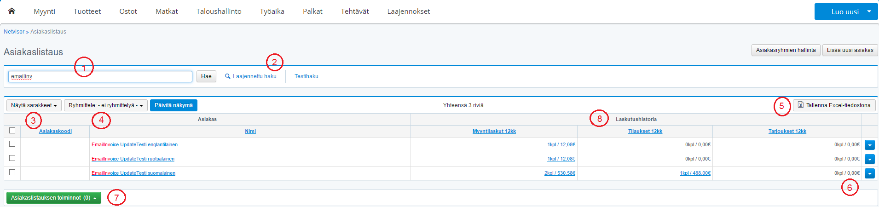879x207 pixels.
Task: Click the magnifier icon for Laajennettu haku
Action: pos(227,76)
